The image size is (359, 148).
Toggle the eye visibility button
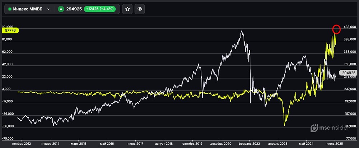(140, 9)
